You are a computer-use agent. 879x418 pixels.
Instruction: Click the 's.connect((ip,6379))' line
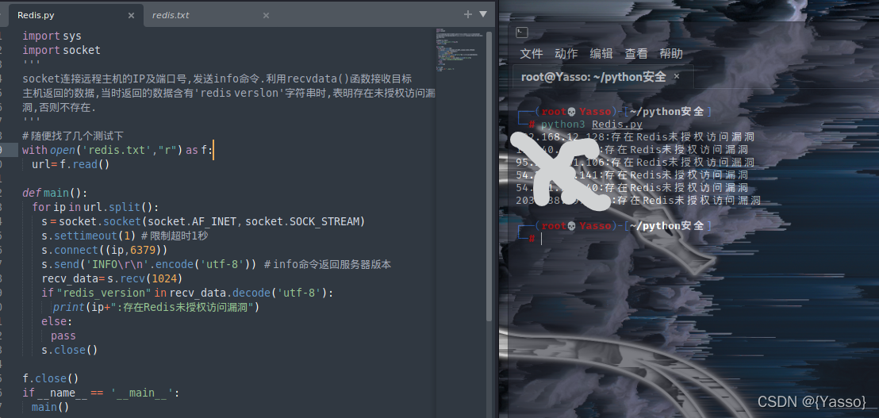coord(104,250)
